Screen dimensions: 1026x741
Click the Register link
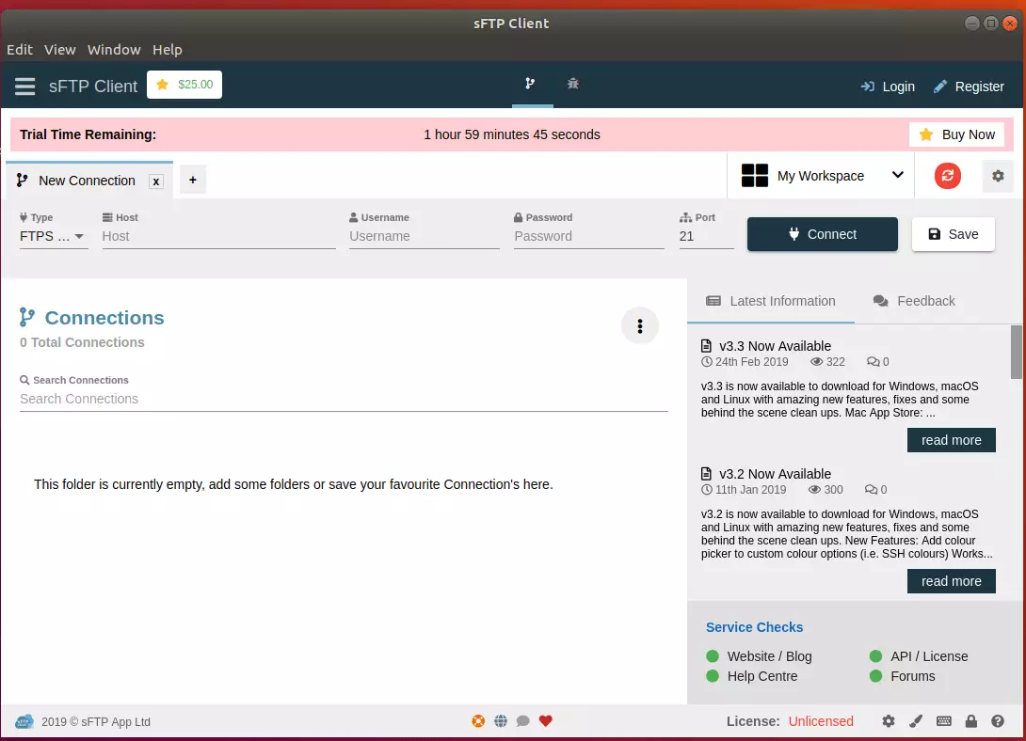(x=969, y=87)
